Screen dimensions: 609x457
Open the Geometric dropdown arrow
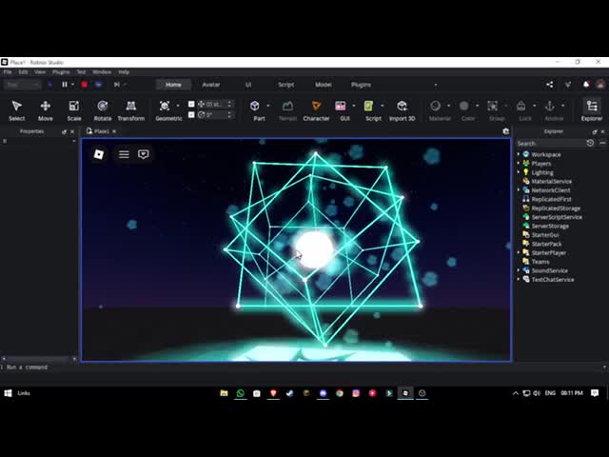(178, 106)
